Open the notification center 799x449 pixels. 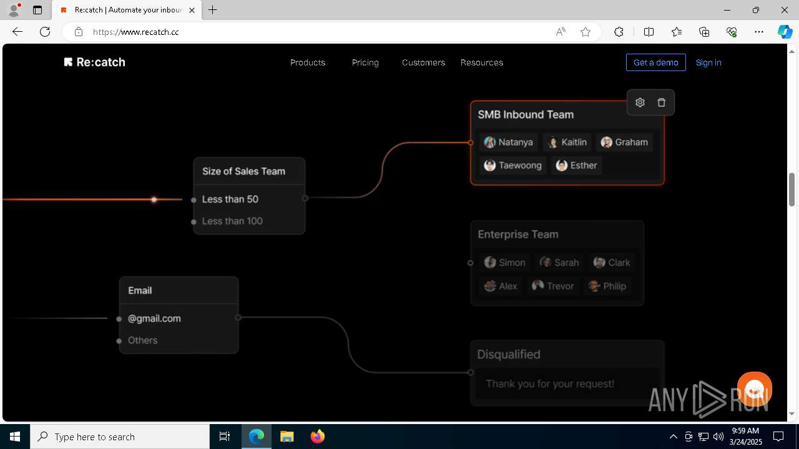point(778,437)
